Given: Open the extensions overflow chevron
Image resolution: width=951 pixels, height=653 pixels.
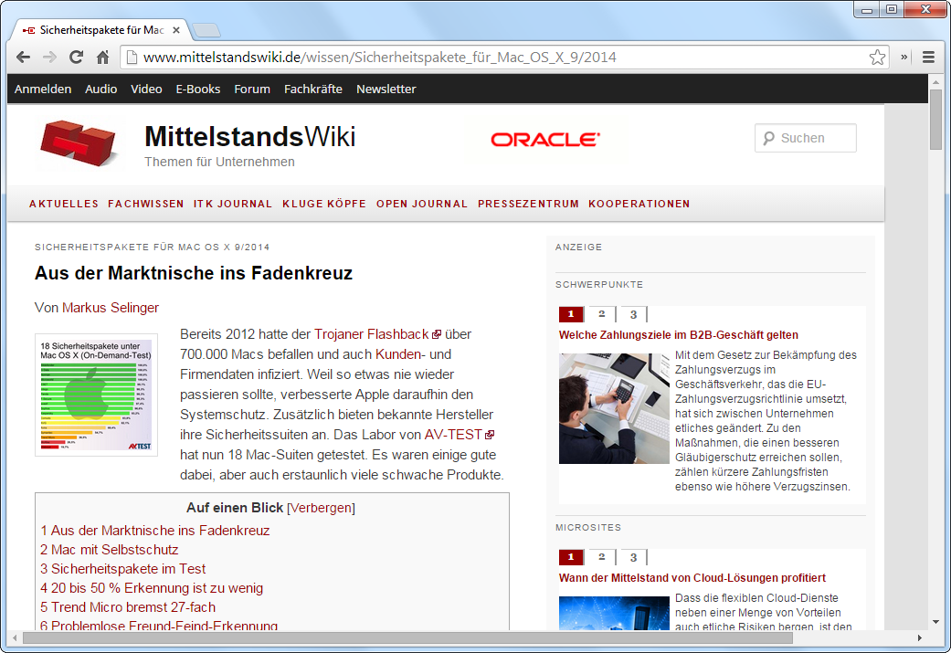Looking at the screenshot, I should pyautogui.click(x=904, y=58).
